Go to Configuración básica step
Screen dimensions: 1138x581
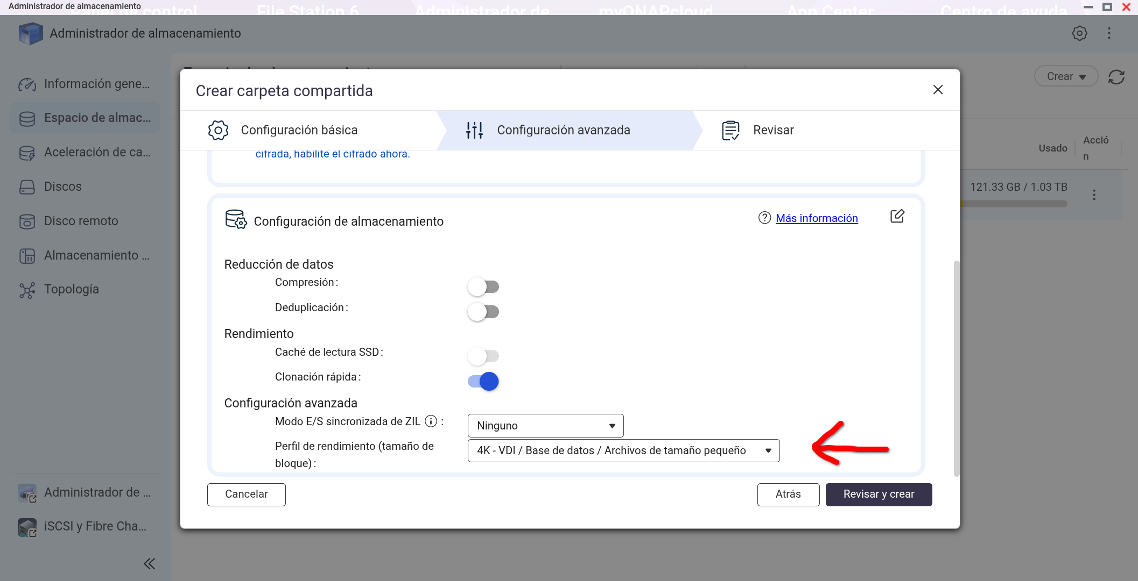click(299, 131)
